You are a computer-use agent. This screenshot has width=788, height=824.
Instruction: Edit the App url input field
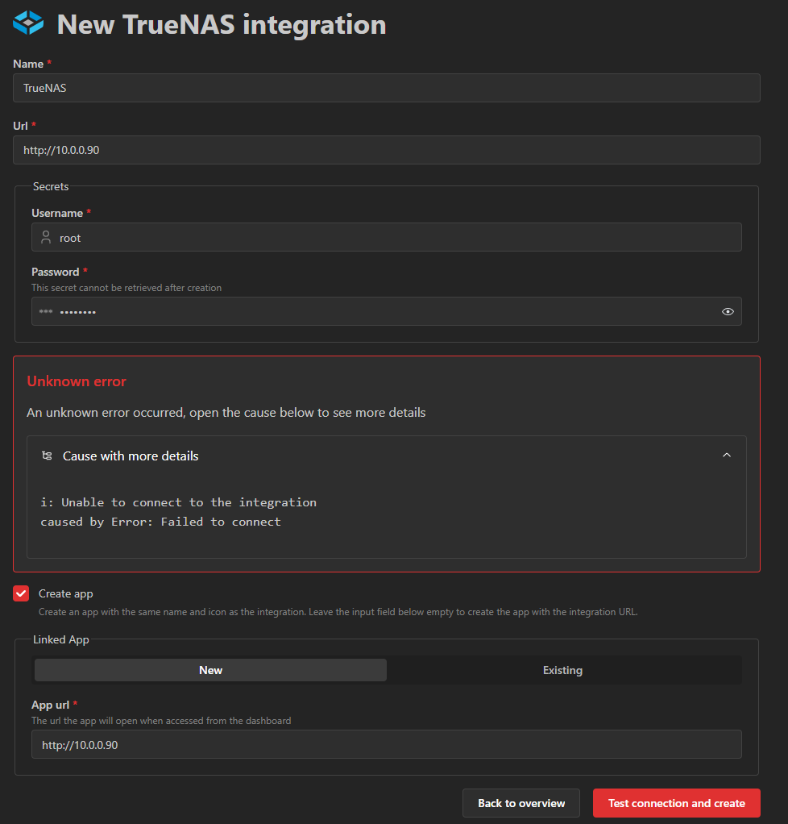coord(387,744)
